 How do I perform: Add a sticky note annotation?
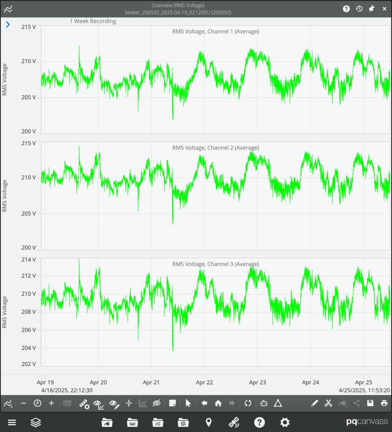[172, 403]
